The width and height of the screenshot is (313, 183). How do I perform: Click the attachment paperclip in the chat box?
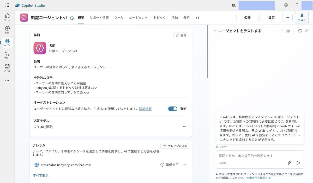tap(289, 162)
